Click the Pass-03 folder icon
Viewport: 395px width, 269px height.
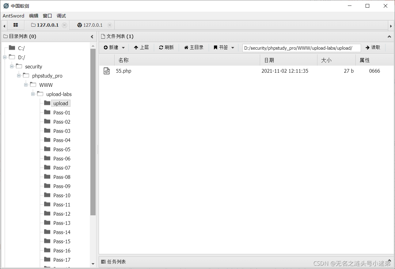[x=47, y=131]
